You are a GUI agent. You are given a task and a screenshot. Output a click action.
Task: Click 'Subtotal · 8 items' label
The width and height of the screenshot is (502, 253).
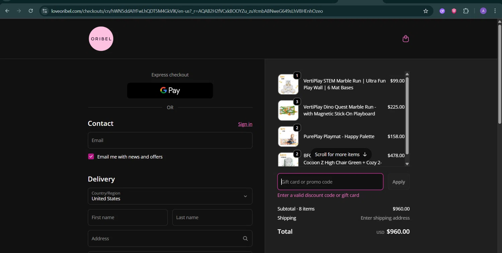(296, 209)
